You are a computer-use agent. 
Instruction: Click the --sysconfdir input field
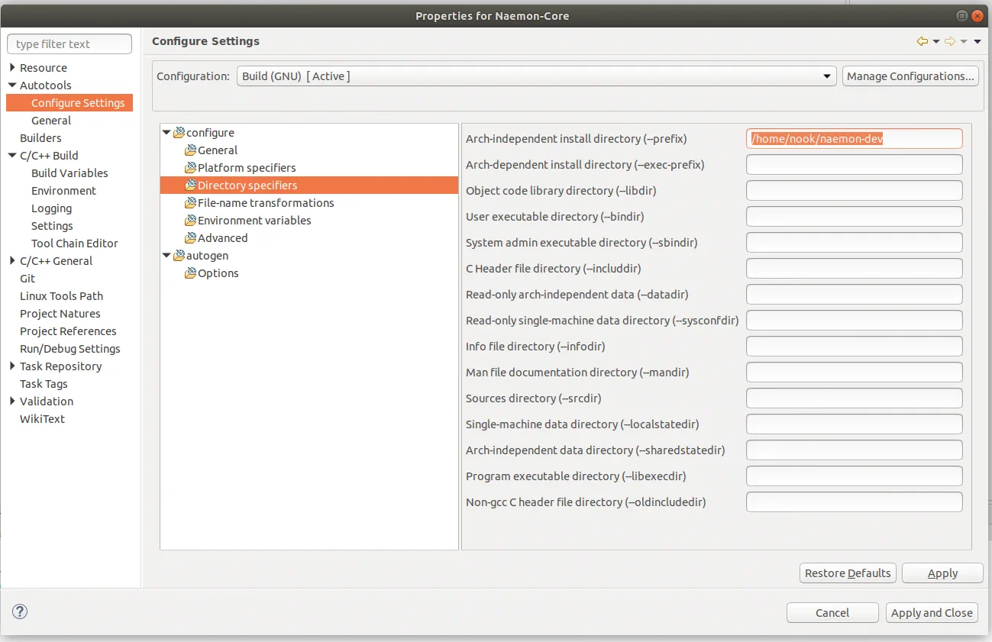point(854,321)
